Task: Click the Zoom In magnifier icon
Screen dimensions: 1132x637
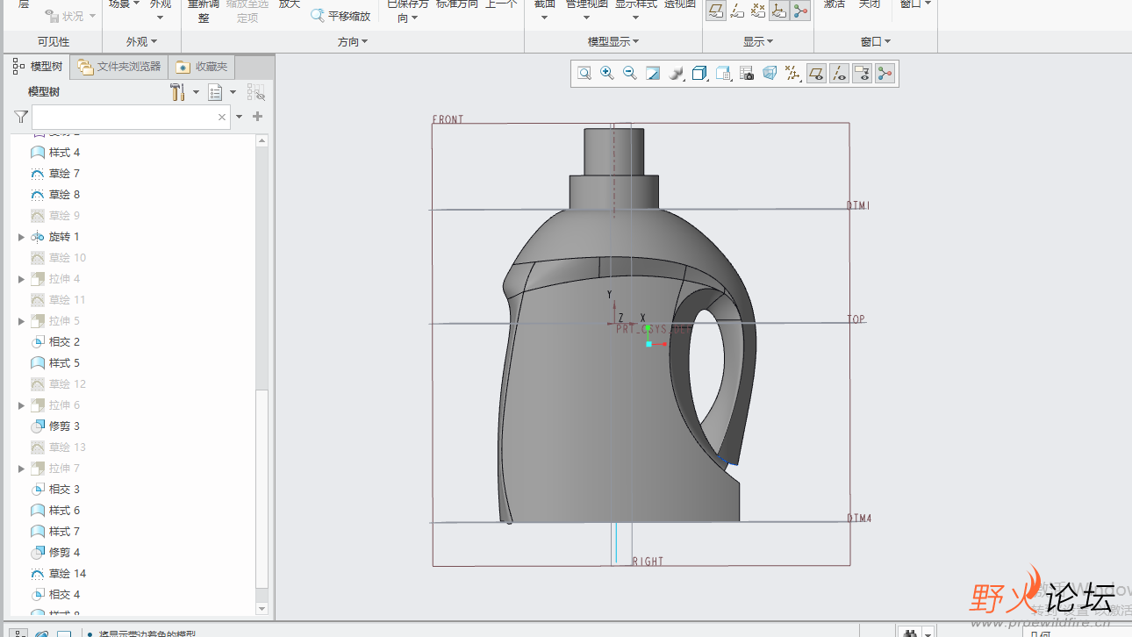Action: 607,74
